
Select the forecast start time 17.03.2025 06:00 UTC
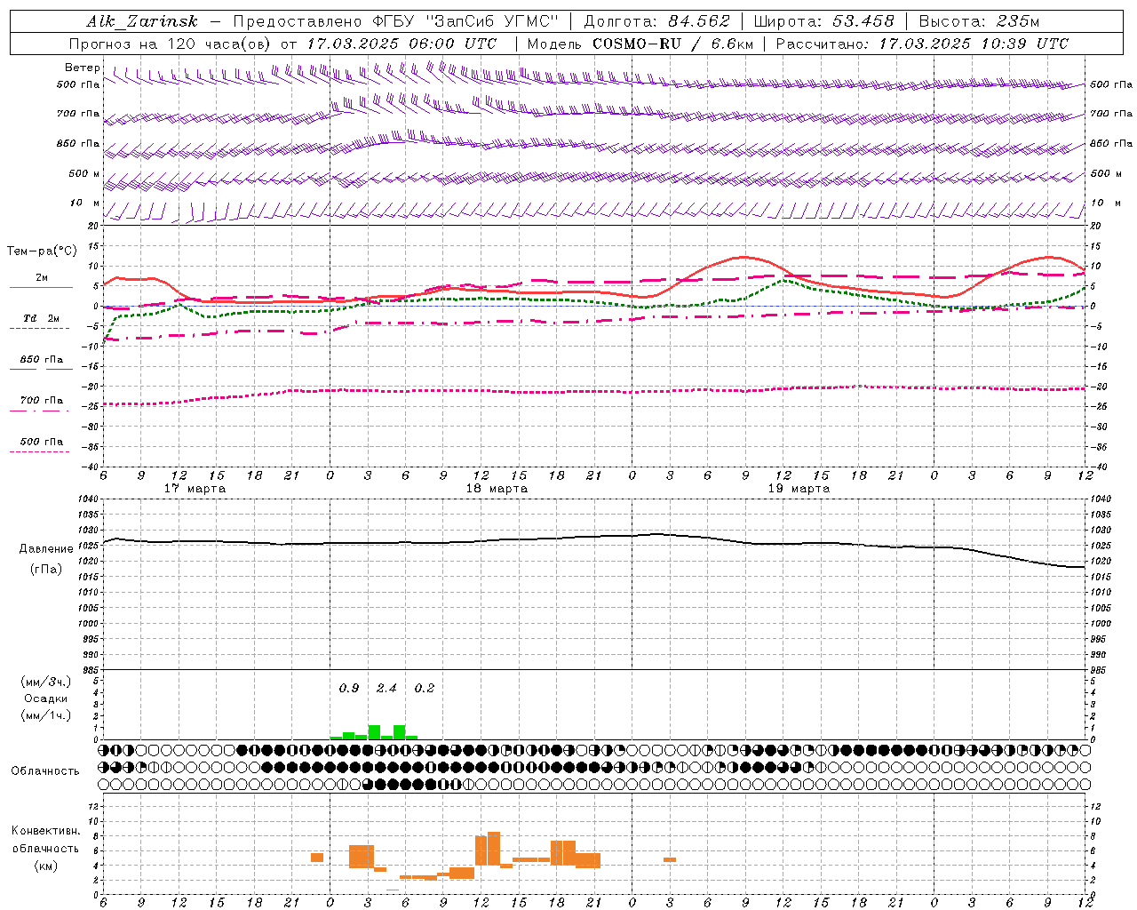pyautogui.click(x=402, y=44)
